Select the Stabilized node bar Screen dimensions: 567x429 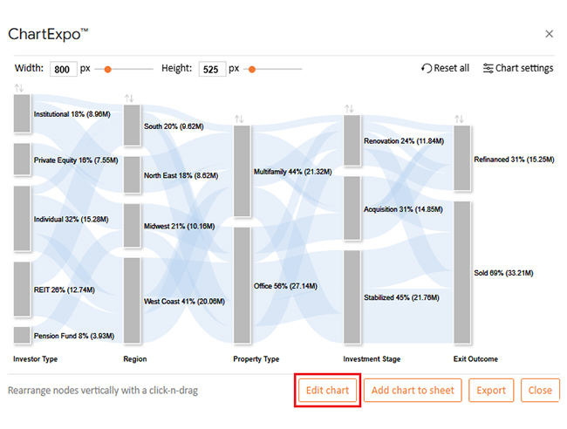352,296
